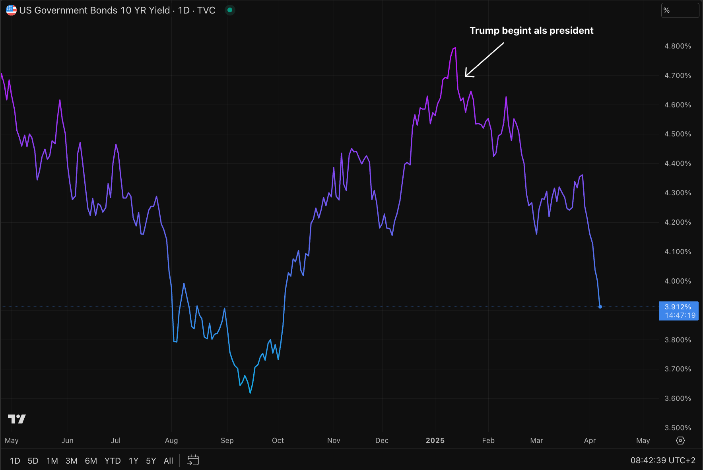Select the 3M time range
The width and height of the screenshot is (703, 470).
(x=72, y=460)
